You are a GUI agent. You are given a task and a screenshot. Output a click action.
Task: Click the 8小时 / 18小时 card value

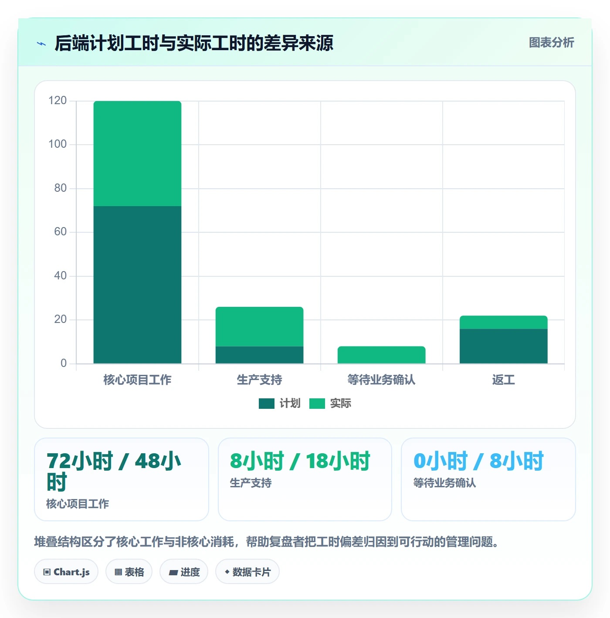(300, 461)
